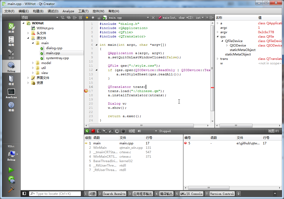Start debugging with the run-debug icon
This screenshot has height=199, width=284.
(11, 179)
